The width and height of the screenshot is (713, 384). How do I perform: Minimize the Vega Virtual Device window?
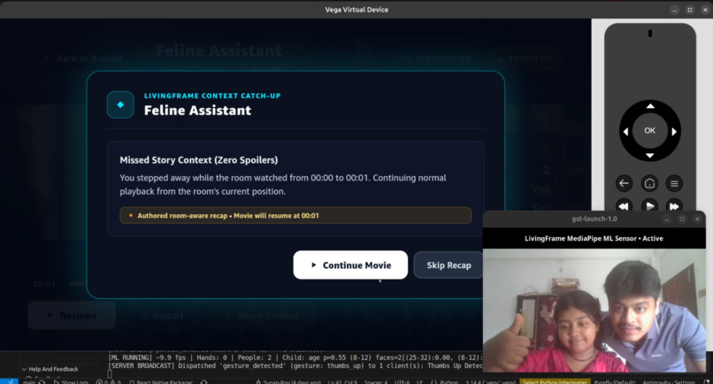[x=674, y=10]
